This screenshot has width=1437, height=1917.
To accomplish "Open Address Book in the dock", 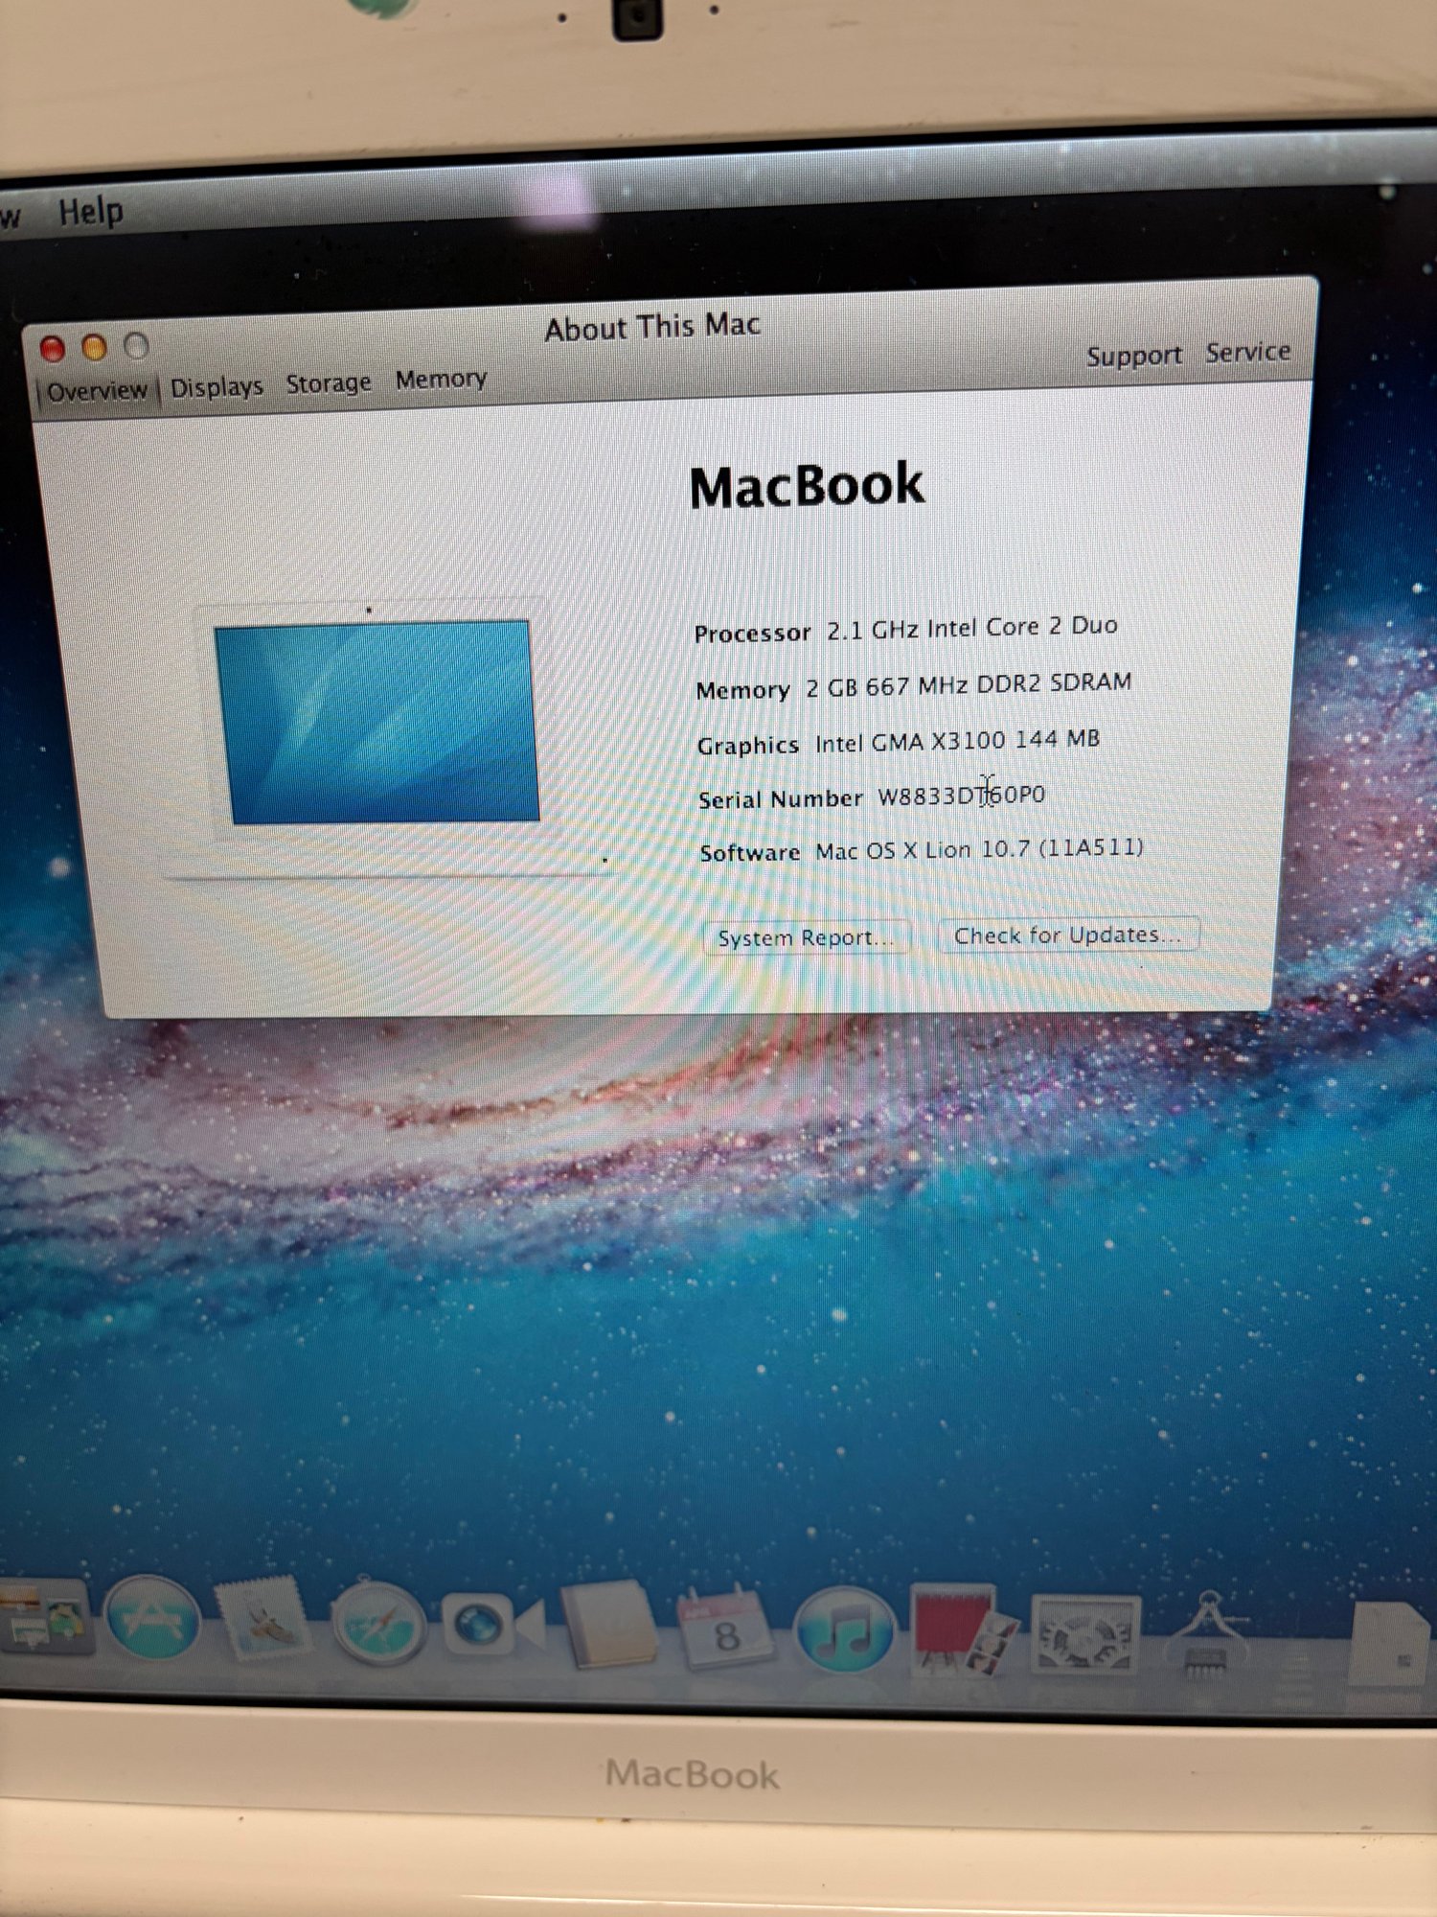I will (609, 1627).
